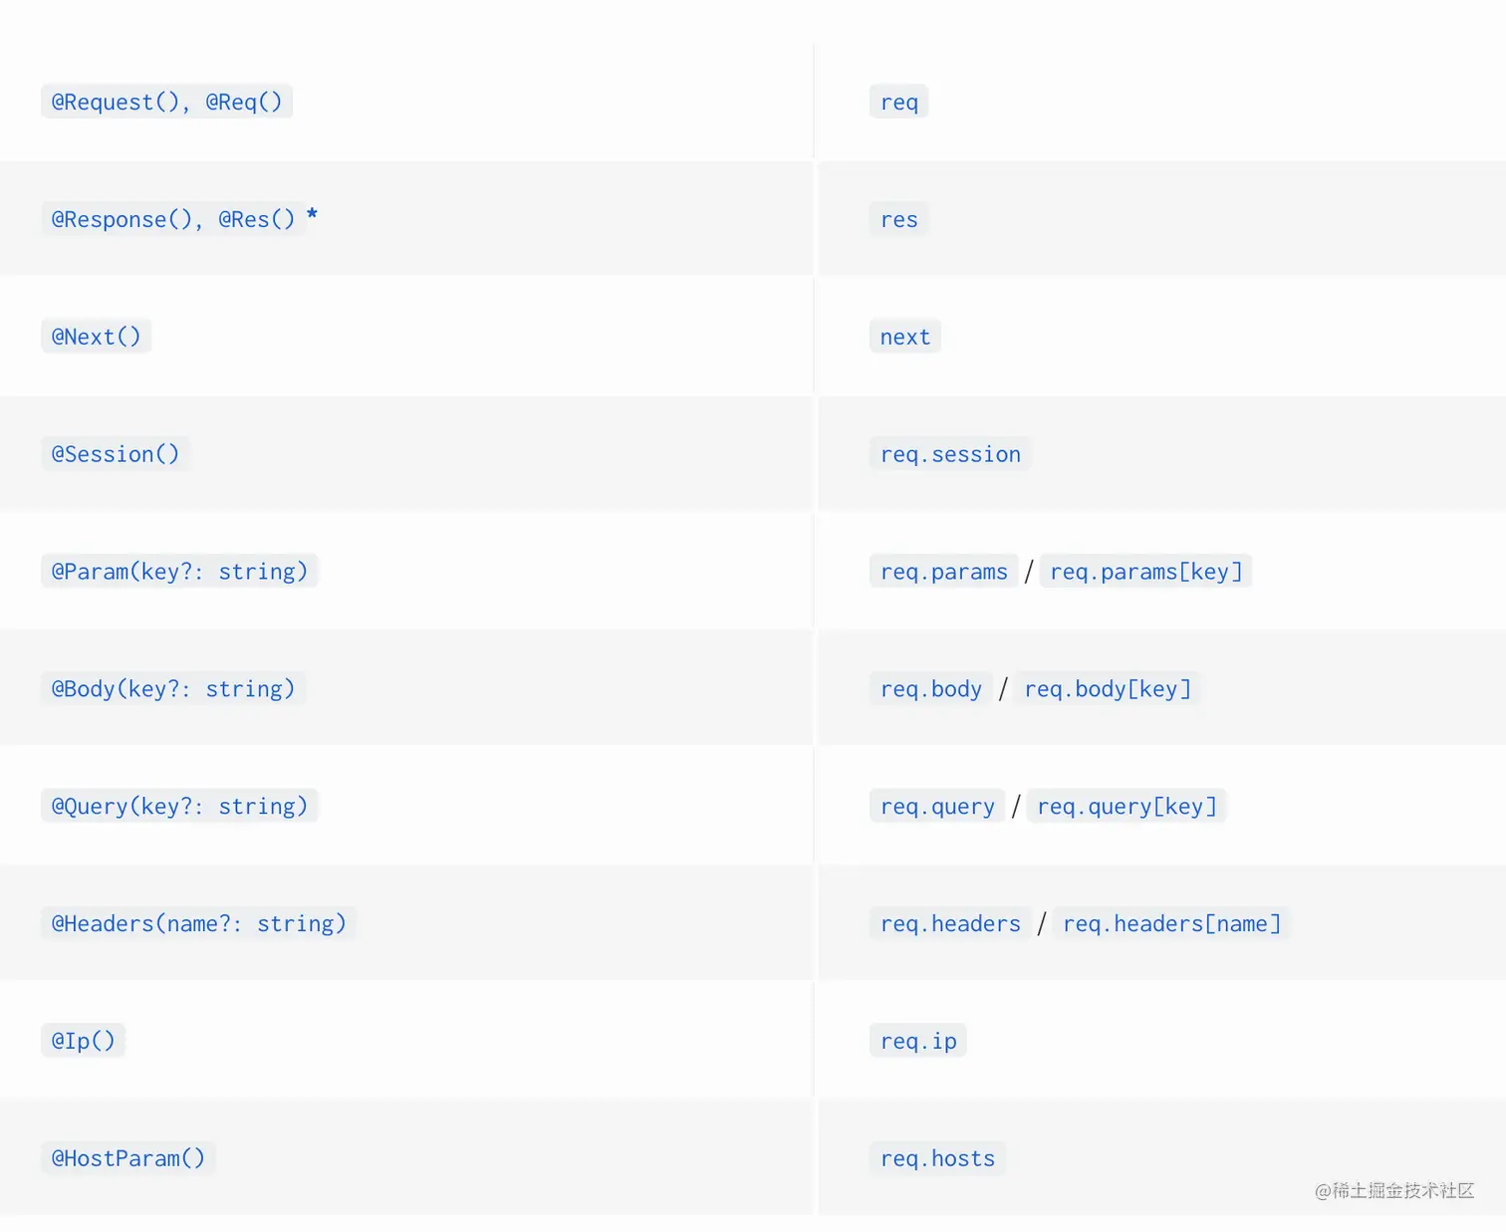This screenshot has width=1506, height=1232.
Task: Click the req.headers code chip
Action: click(x=950, y=923)
